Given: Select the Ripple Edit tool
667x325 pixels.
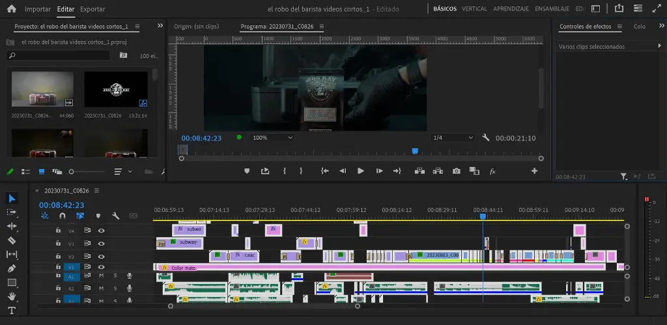Looking at the screenshot, I should (x=12, y=226).
